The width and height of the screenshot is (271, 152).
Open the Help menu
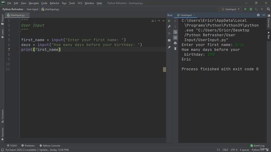point(99,3)
